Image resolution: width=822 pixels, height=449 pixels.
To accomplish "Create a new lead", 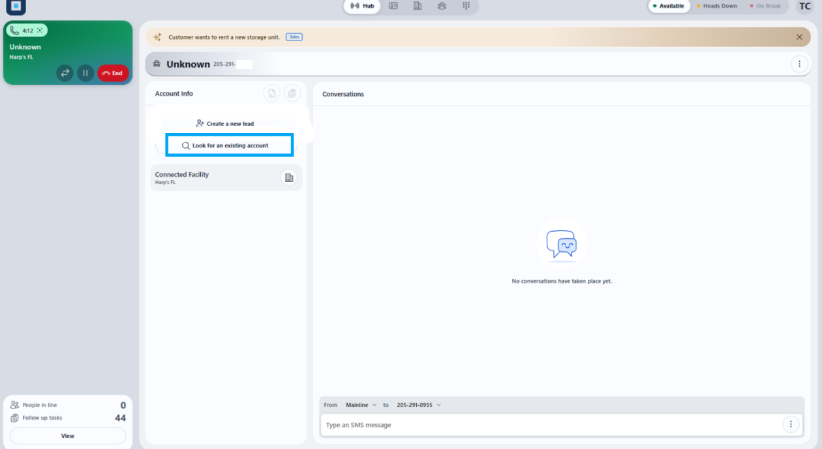I will (225, 123).
